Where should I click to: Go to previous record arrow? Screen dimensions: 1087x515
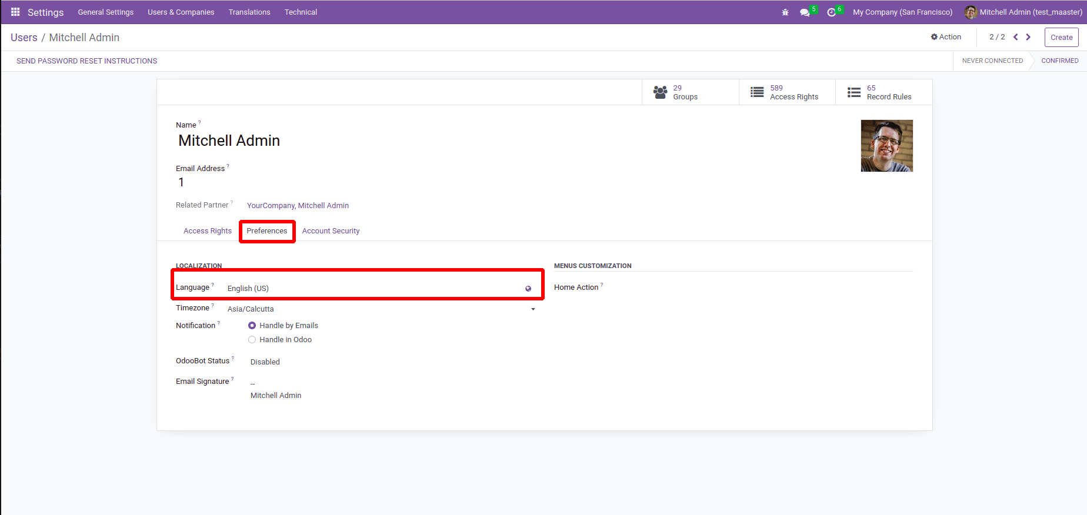pos(1016,37)
